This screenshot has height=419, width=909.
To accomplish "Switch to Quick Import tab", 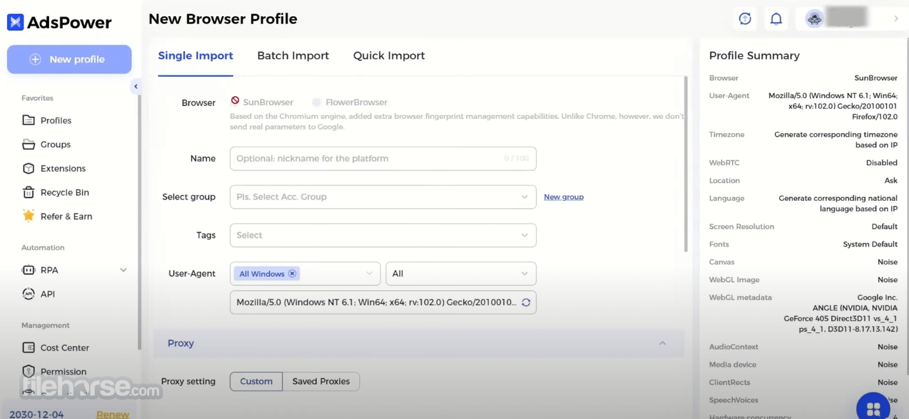I will [389, 56].
